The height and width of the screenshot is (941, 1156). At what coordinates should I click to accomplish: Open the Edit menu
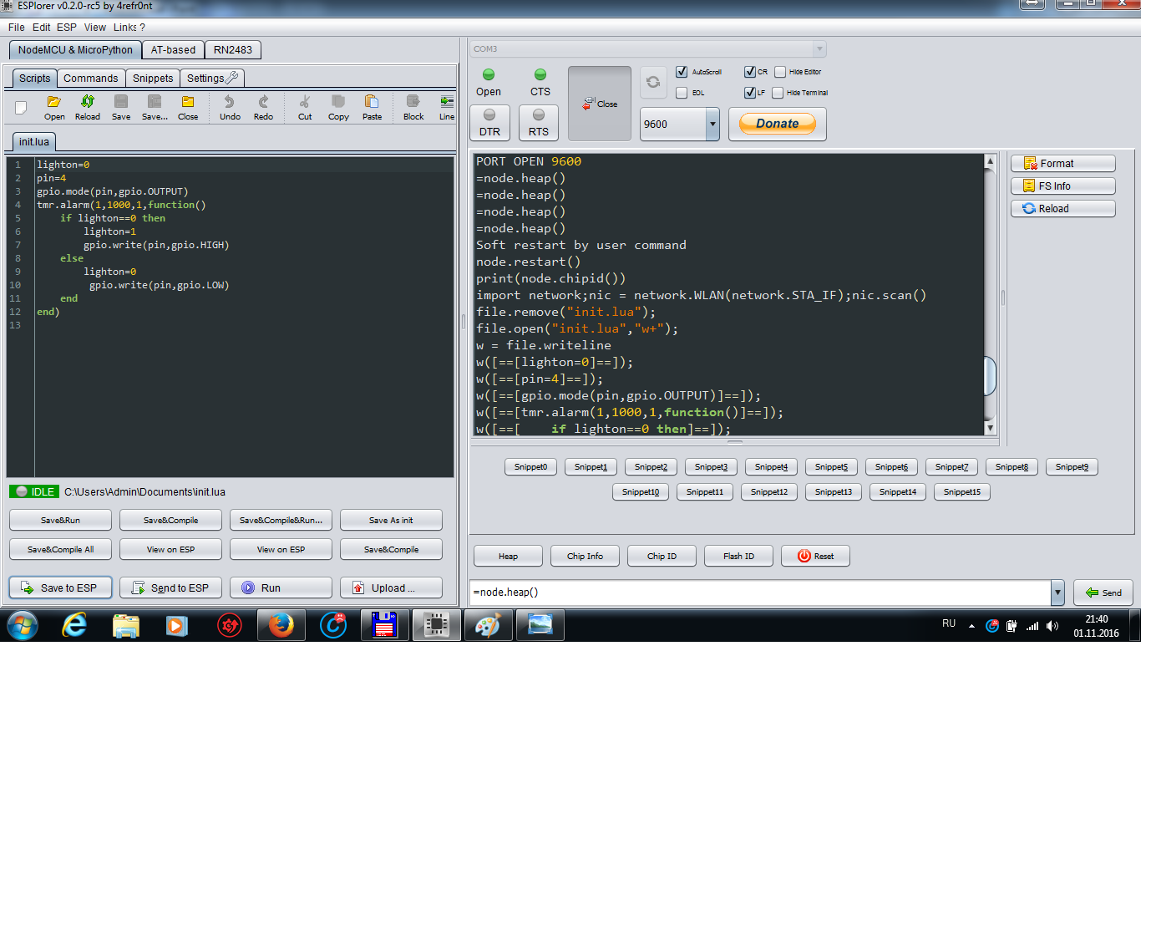point(41,28)
